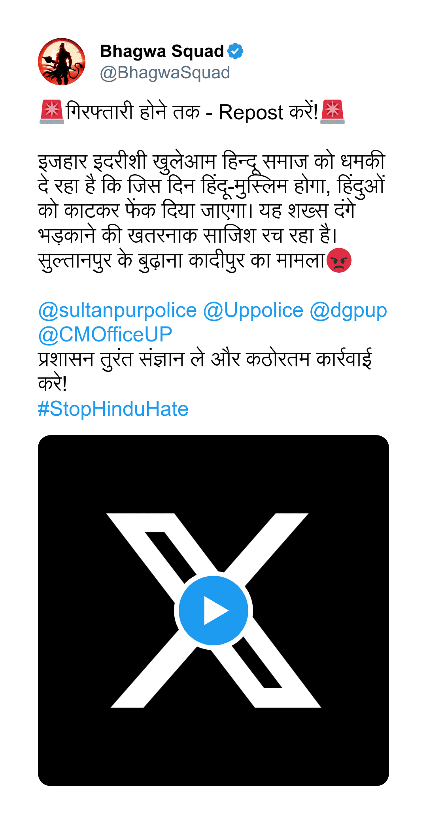Open the @CMOfficeUP mention
Viewport: 427px width, 824px height.
[105, 335]
